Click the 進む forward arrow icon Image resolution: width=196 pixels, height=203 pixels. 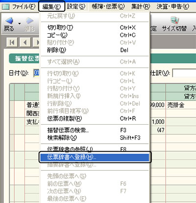[29, 21]
